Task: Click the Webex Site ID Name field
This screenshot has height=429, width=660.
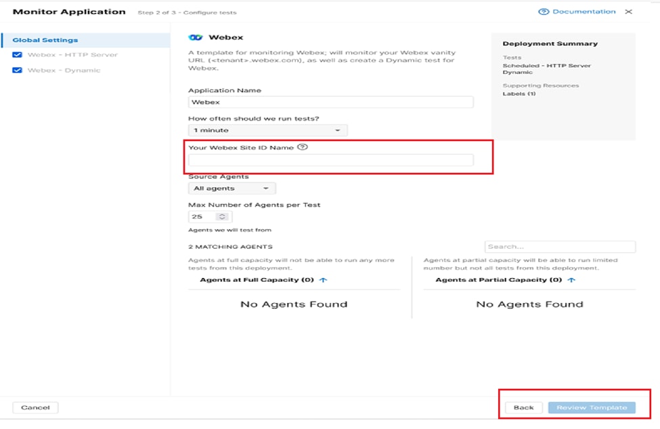Action: tap(331, 160)
